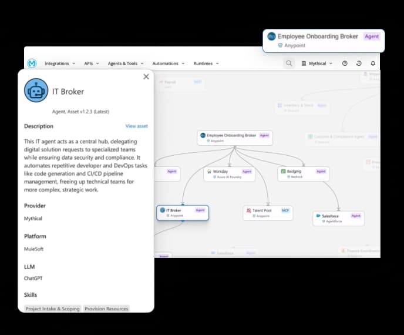Click the Workday node icon
This screenshot has width=404, height=335.
pos(209,172)
